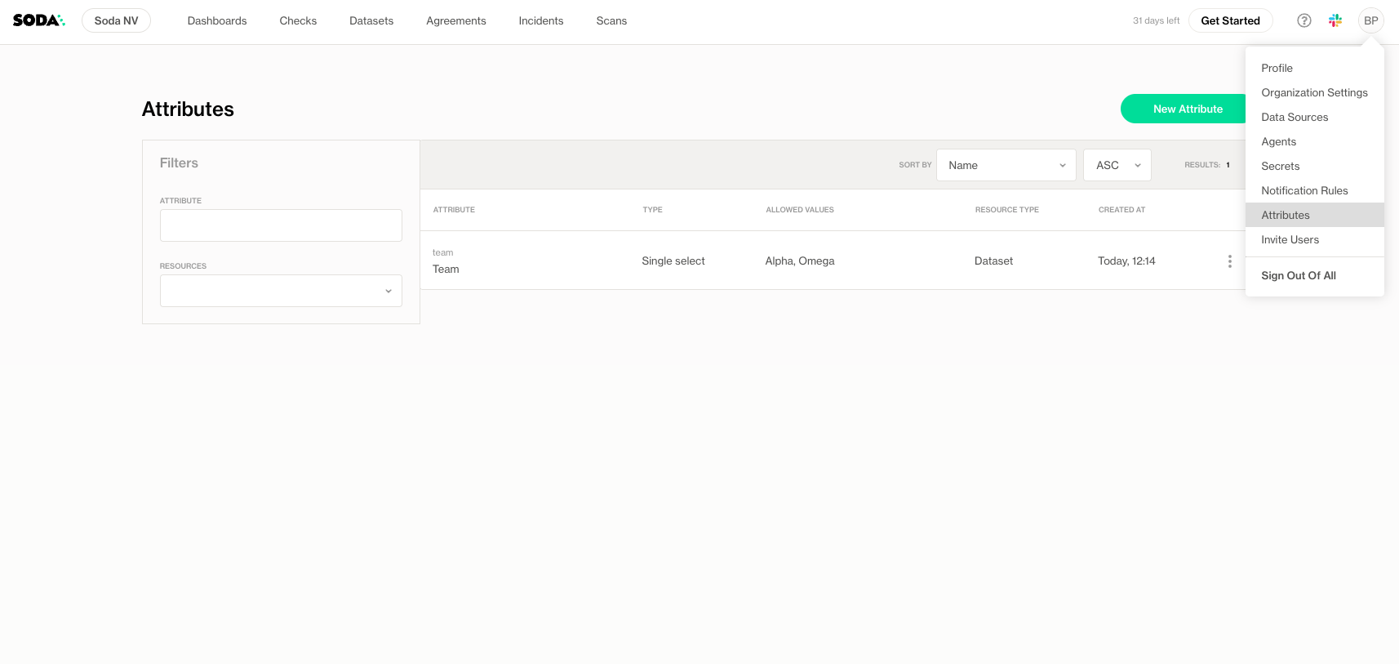Image resolution: width=1399 pixels, height=664 pixels.
Task: Open the Incidents page
Action: point(540,21)
